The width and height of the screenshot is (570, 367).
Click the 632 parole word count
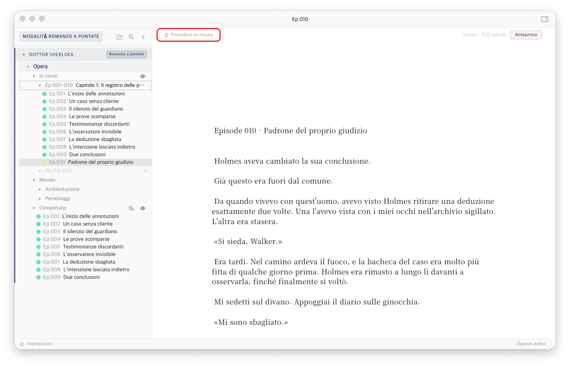[493, 35]
